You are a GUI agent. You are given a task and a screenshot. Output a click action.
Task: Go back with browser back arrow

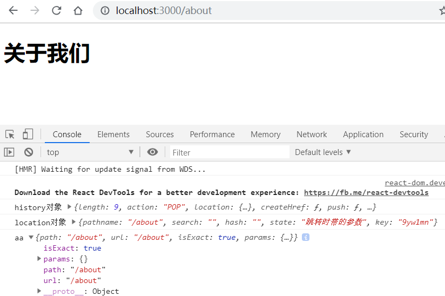(13, 10)
